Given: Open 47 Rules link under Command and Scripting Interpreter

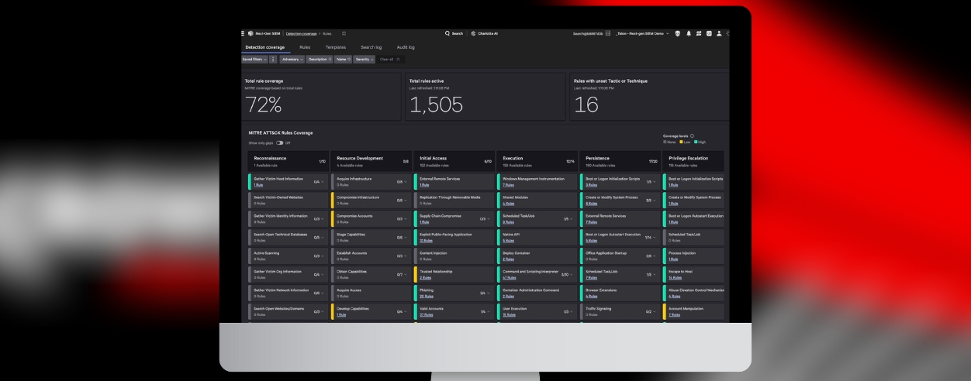Looking at the screenshot, I should click(510, 277).
